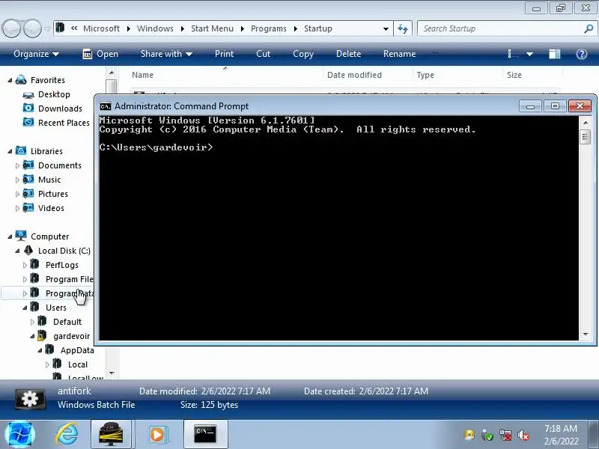Click the refresh icon beside address bar
The width and height of the screenshot is (599, 449).
[403, 28]
